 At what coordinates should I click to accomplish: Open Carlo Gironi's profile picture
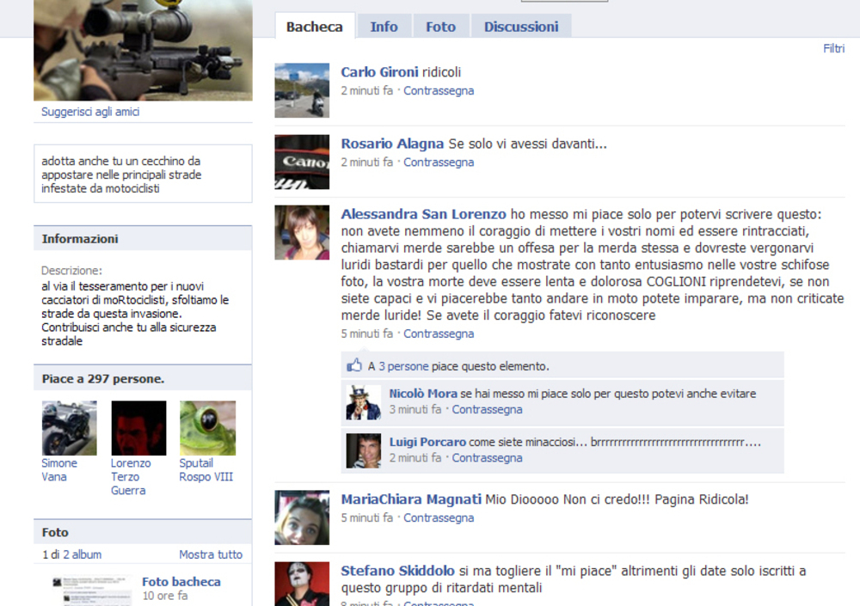point(302,90)
